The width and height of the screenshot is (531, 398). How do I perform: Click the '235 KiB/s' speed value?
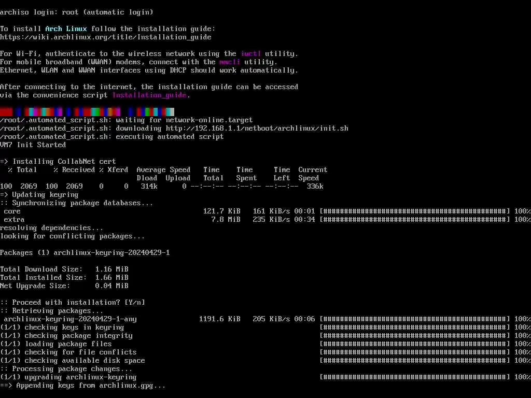[x=271, y=220]
